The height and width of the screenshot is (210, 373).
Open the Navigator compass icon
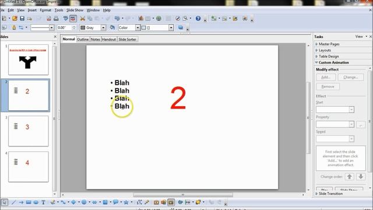point(178,18)
